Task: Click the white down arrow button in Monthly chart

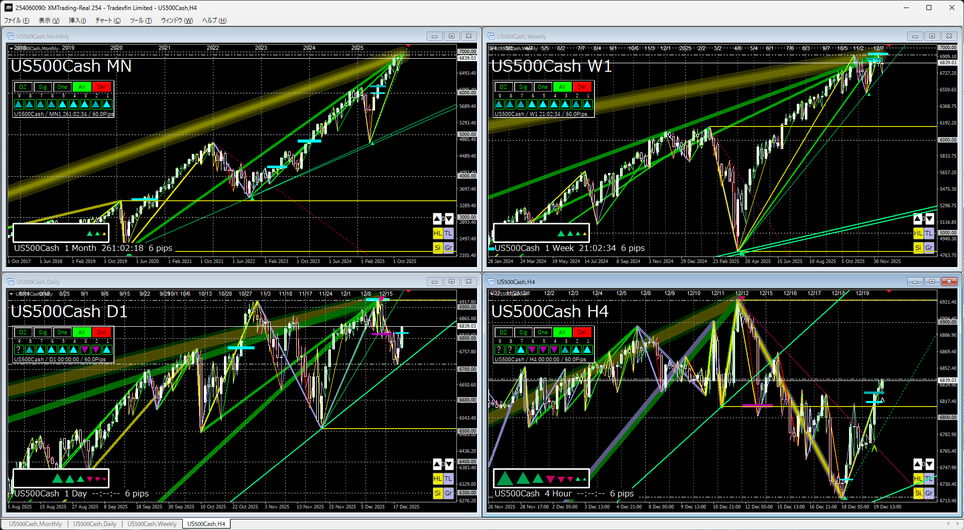Action: [x=449, y=219]
